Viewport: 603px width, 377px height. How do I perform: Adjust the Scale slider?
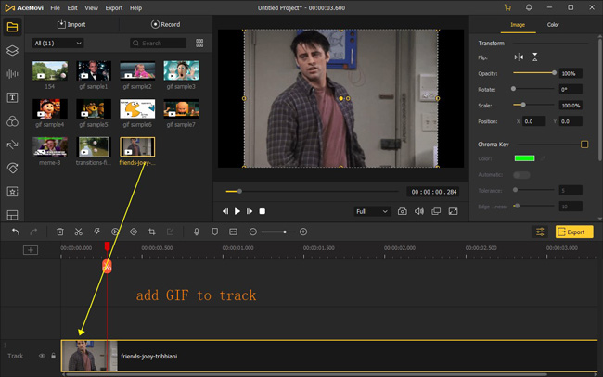pyautogui.click(x=533, y=105)
